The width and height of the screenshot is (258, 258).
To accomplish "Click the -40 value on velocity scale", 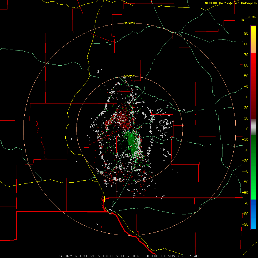I will click(x=245, y=171).
